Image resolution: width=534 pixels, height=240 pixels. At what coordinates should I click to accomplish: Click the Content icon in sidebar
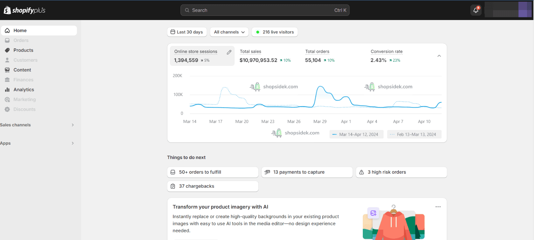point(7,70)
